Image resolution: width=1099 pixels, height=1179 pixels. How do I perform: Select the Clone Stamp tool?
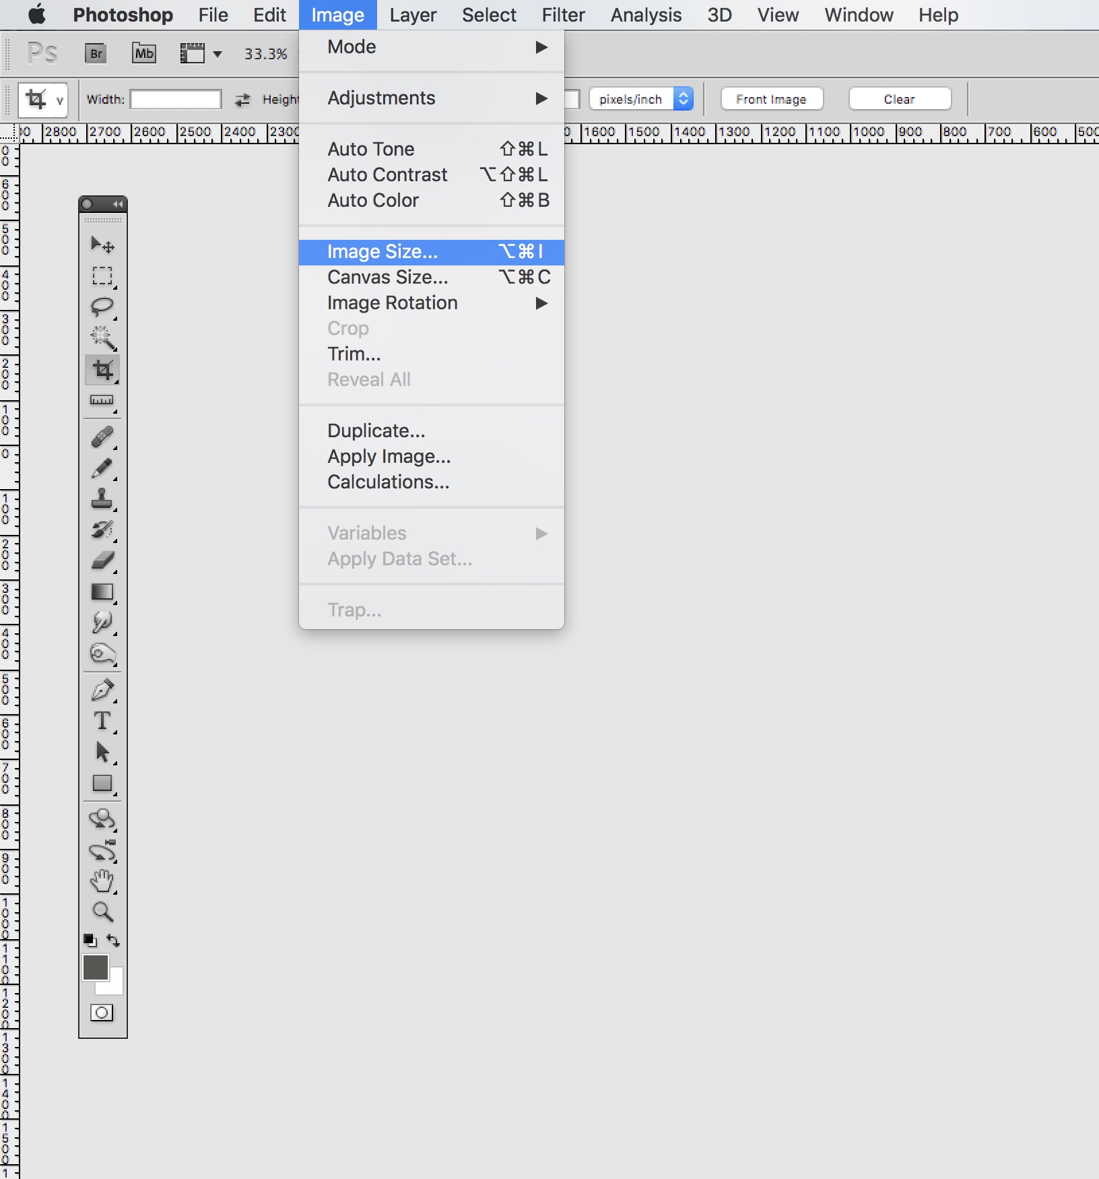(102, 499)
